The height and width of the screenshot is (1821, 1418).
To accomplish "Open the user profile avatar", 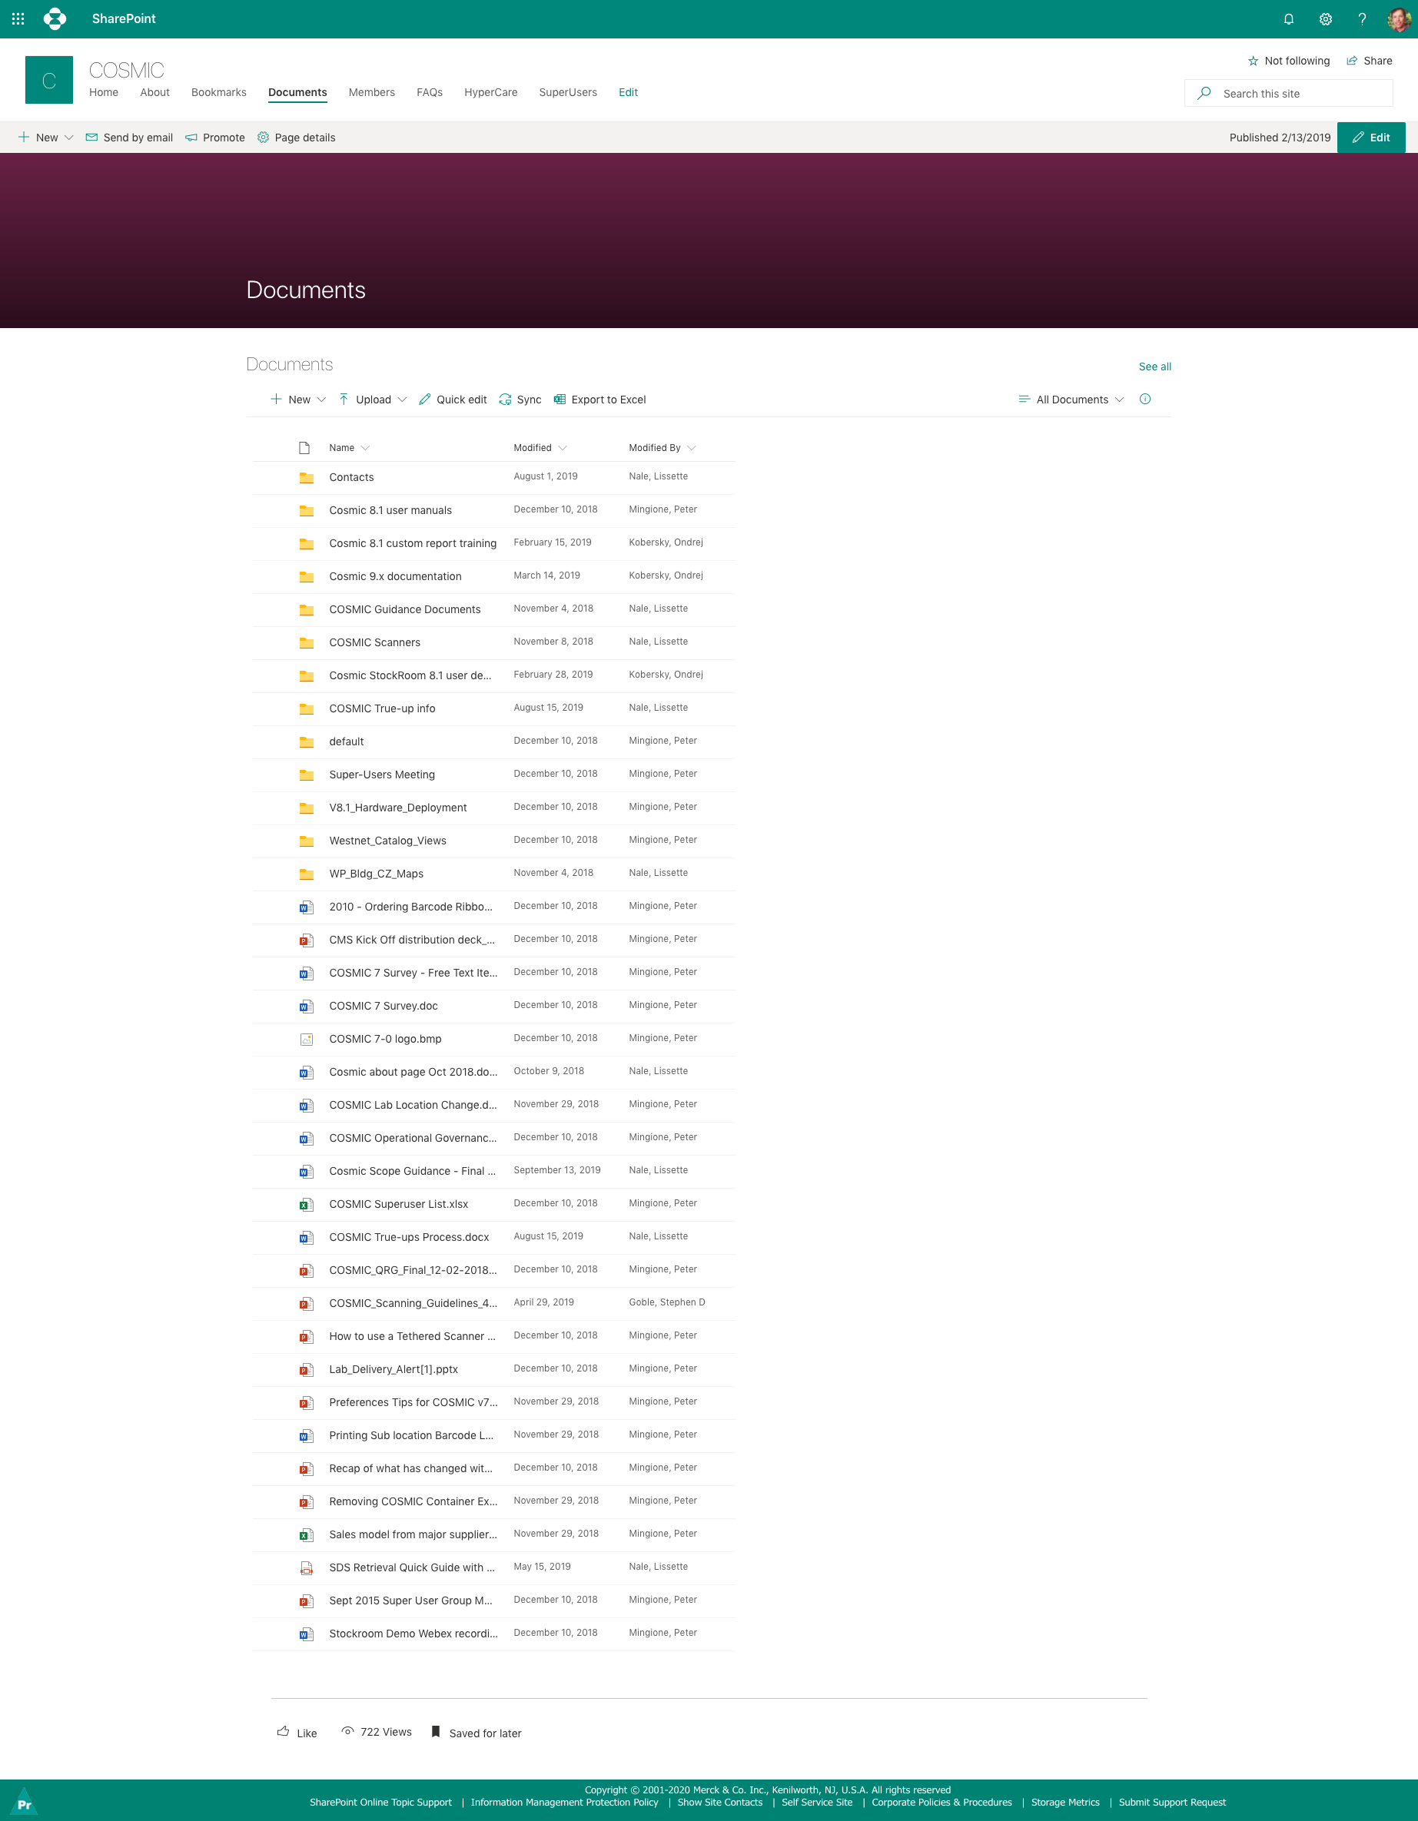I will [1399, 19].
